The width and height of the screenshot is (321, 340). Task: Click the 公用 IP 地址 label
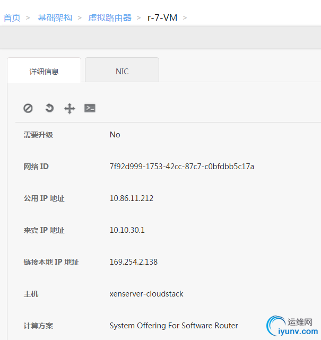coord(44,198)
